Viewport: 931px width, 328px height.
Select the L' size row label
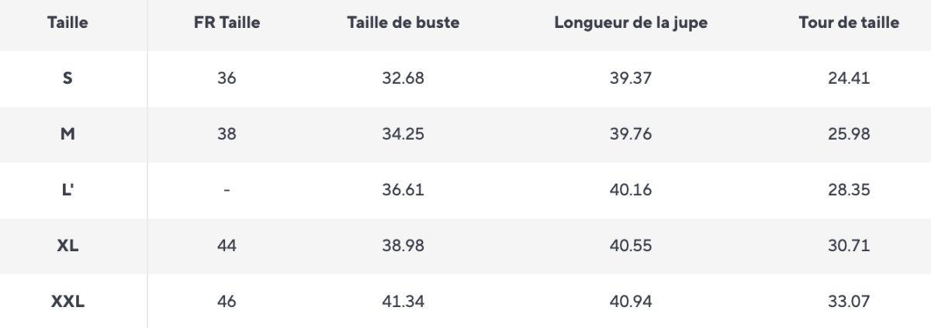(67, 190)
